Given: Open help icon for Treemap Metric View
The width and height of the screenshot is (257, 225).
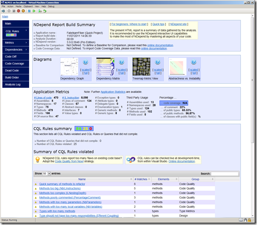Looking at the screenshot, I should [157, 62].
